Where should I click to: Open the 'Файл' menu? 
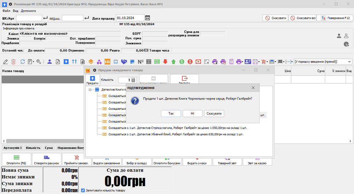coord(6,11)
